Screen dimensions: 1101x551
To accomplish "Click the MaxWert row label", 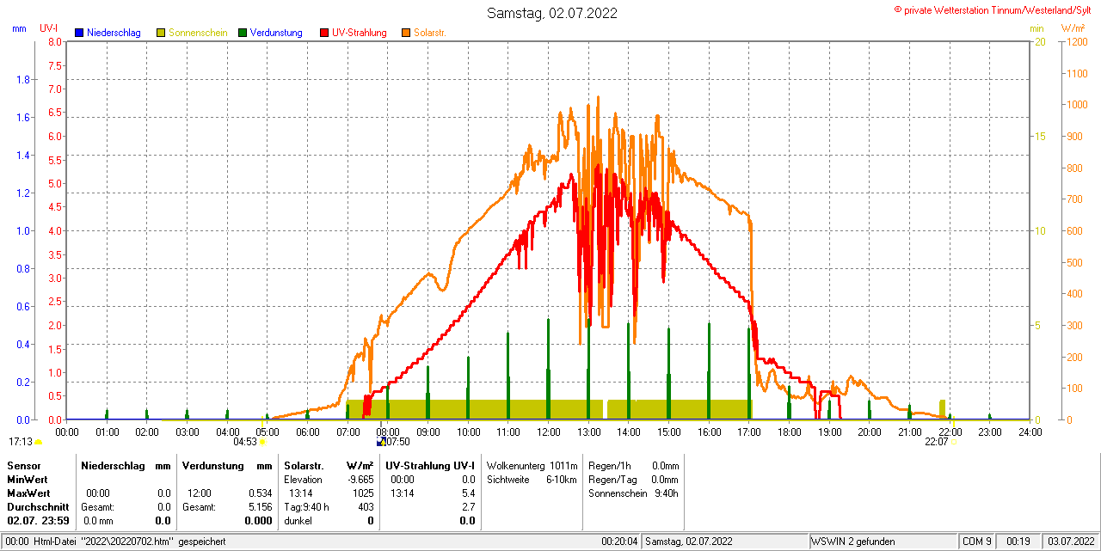I will tap(27, 493).
